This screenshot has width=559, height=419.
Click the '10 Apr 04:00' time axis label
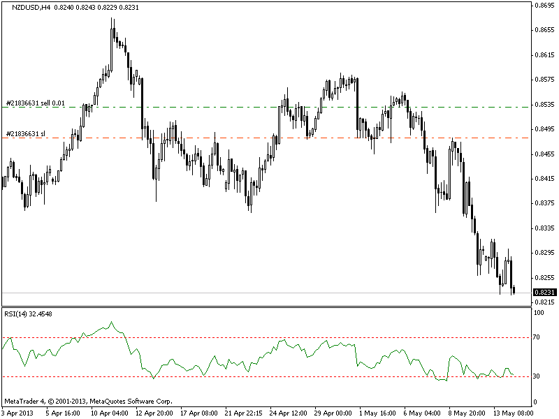click(x=110, y=413)
